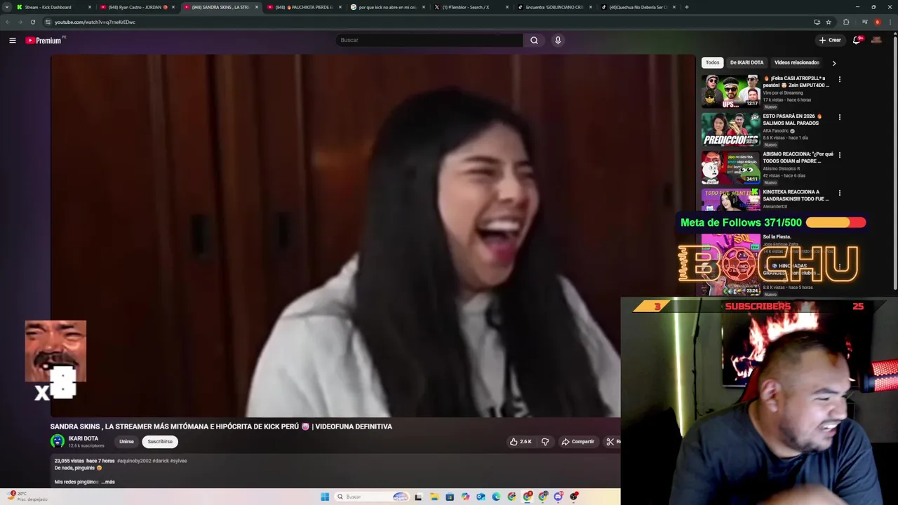Dislike the video
The height and width of the screenshot is (505, 898).
coord(544,442)
